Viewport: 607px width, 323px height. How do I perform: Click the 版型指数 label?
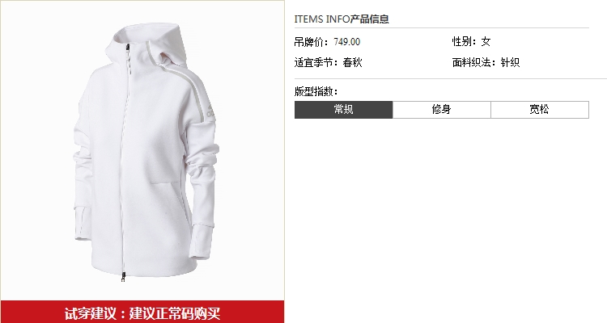316,91
